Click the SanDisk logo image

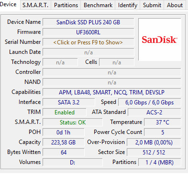click(x=160, y=40)
